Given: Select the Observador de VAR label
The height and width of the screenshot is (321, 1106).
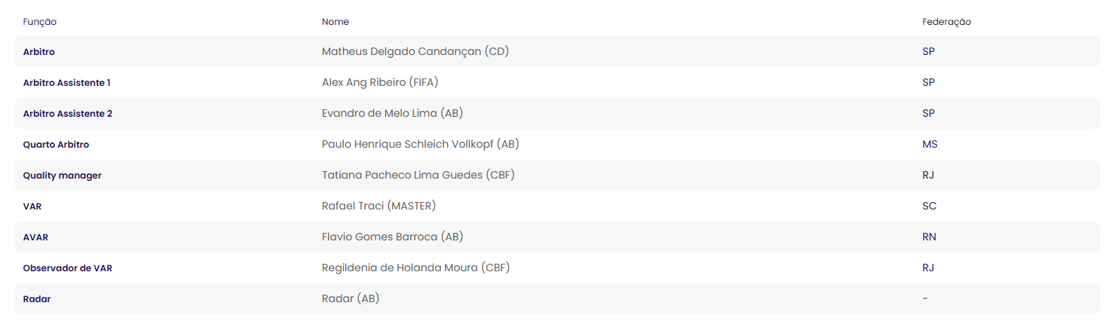Looking at the screenshot, I should click(x=68, y=267).
